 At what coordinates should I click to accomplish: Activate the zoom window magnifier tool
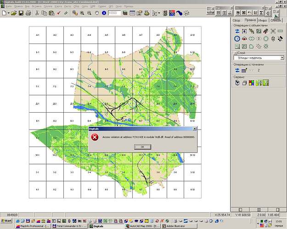point(75,13)
